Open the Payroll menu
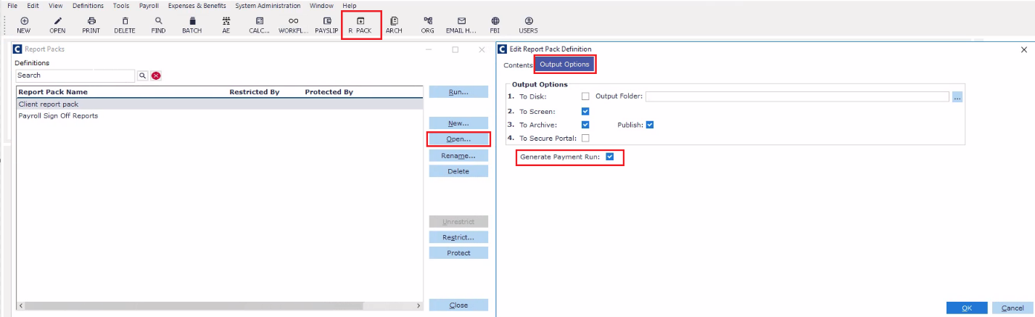 coord(148,6)
